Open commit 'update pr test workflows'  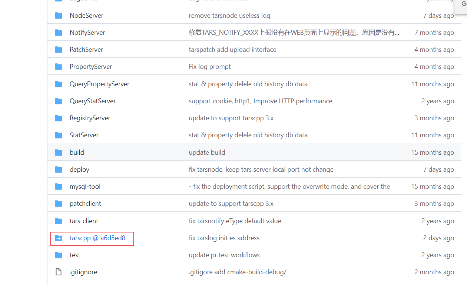[x=224, y=255]
